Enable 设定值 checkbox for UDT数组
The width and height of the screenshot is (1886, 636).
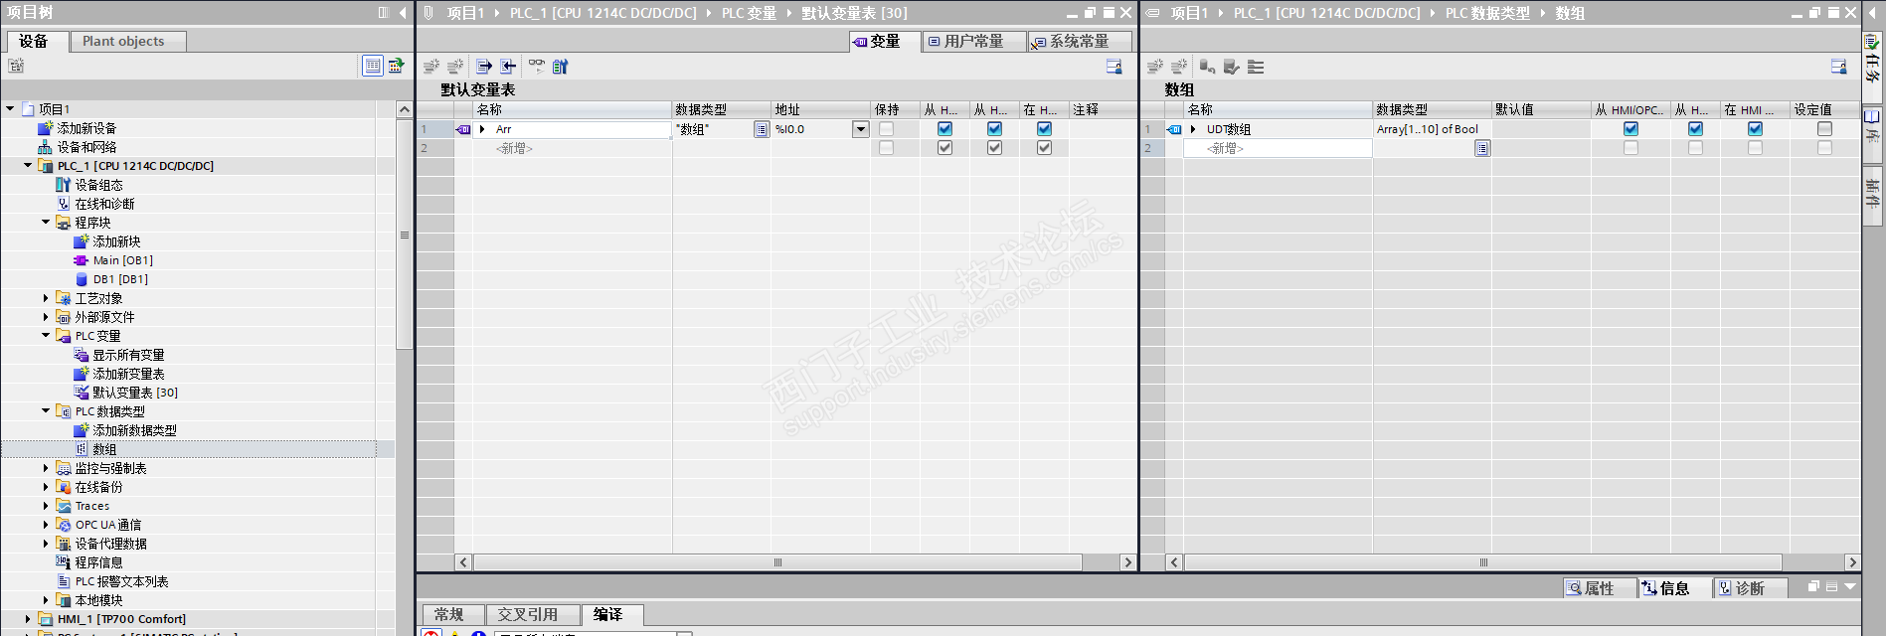click(1825, 129)
